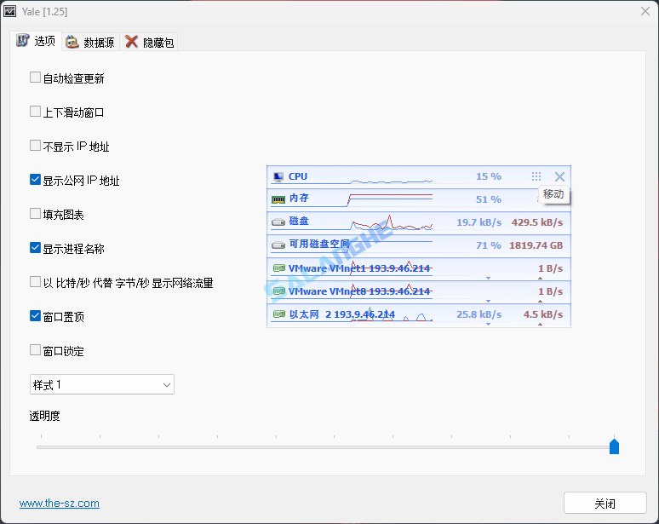
Task: Click the VMware VMnet1 193.9.46.214 row label
Action: (x=359, y=268)
